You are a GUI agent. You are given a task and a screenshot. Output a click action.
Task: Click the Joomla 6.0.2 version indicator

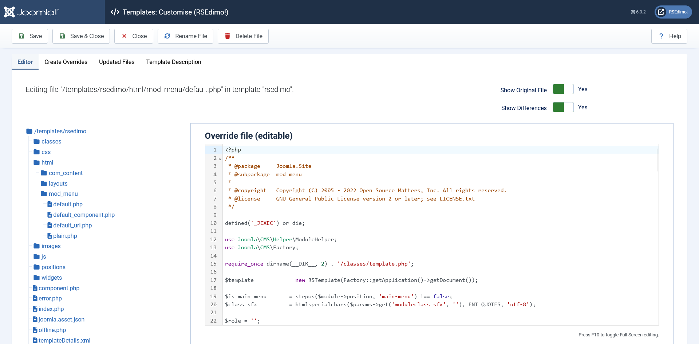(x=638, y=12)
